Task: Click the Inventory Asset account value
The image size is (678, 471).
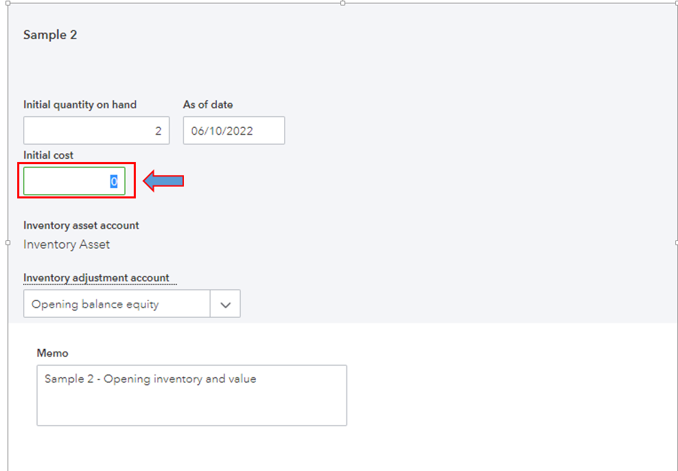Action: coord(67,244)
